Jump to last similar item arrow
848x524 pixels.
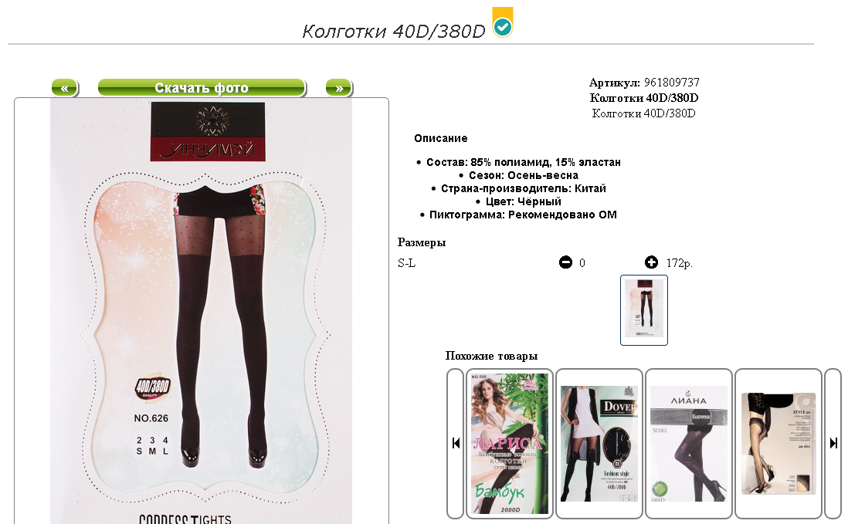click(833, 444)
